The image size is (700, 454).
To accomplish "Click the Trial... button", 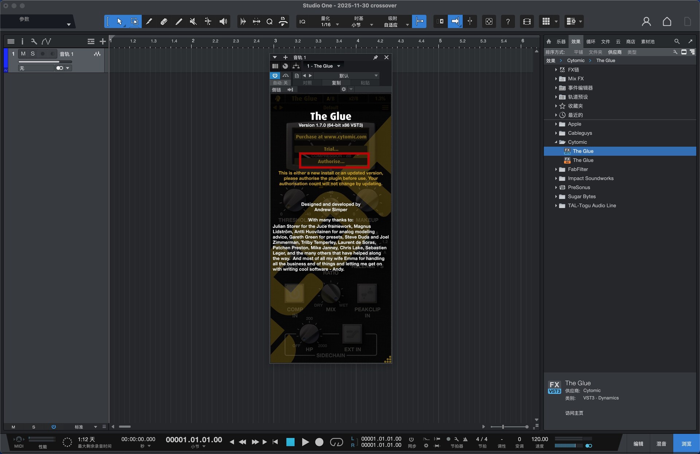I will point(331,149).
